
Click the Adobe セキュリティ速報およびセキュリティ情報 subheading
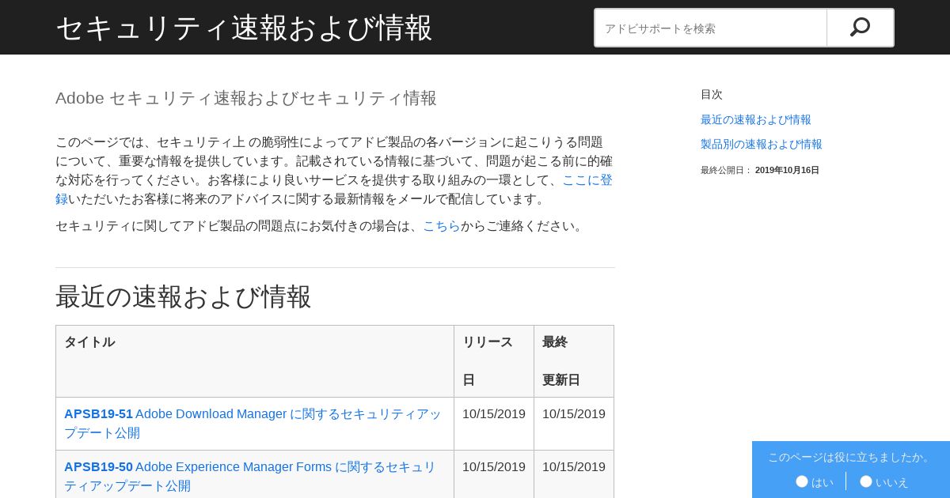[246, 98]
